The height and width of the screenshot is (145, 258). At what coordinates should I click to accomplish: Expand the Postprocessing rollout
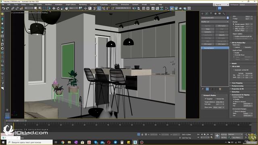237,86
